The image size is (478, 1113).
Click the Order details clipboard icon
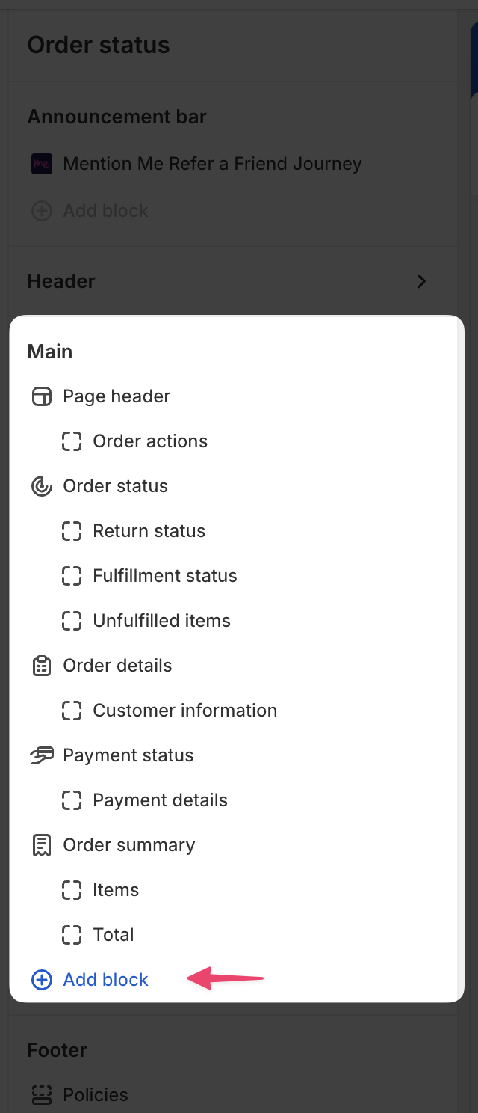[41, 666]
